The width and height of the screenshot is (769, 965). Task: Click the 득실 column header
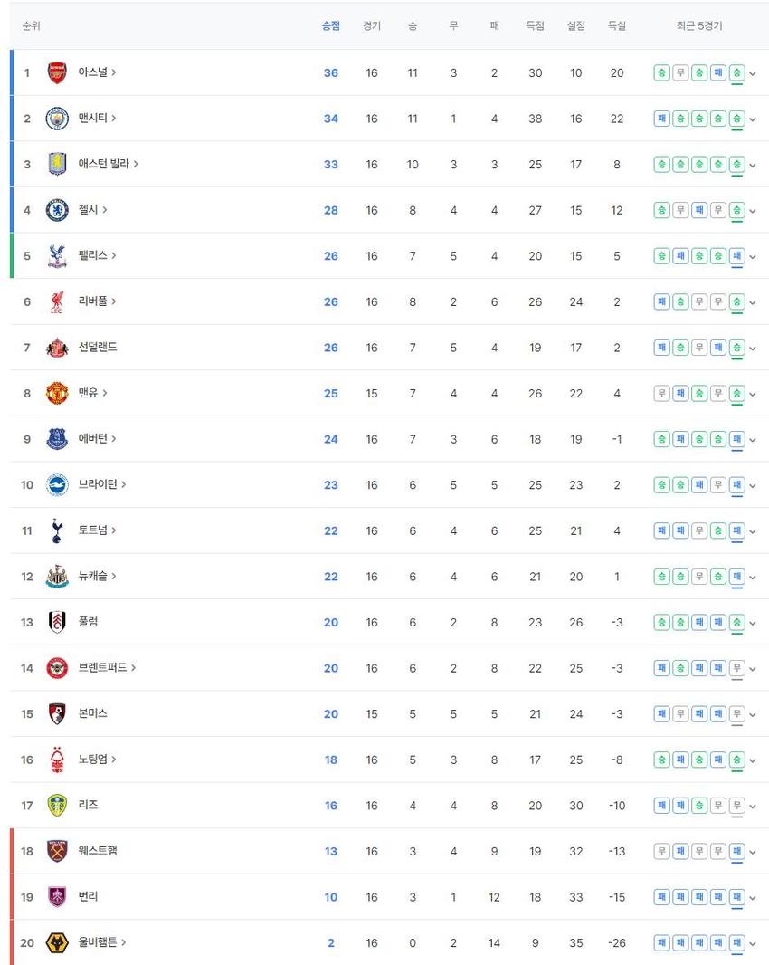(x=617, y=26)
